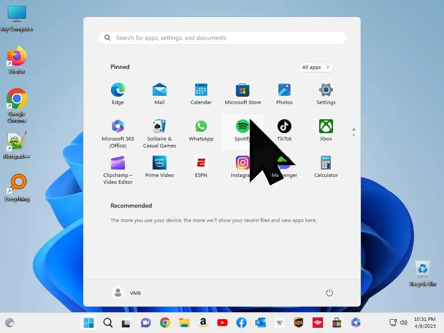The height and width of the screenshot is (333, 444).
Task: Launch the Xbox app
Action: tap(326, 130)
